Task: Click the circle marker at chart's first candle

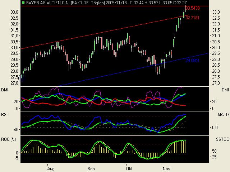Action: click(22, 78)
